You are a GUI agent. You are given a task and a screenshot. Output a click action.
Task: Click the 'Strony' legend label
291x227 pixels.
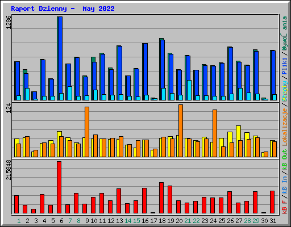point(285,91)
